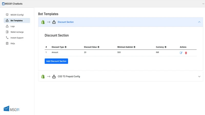Expand the COD TO Prepaid Config chevron

(x=199, y=76)
